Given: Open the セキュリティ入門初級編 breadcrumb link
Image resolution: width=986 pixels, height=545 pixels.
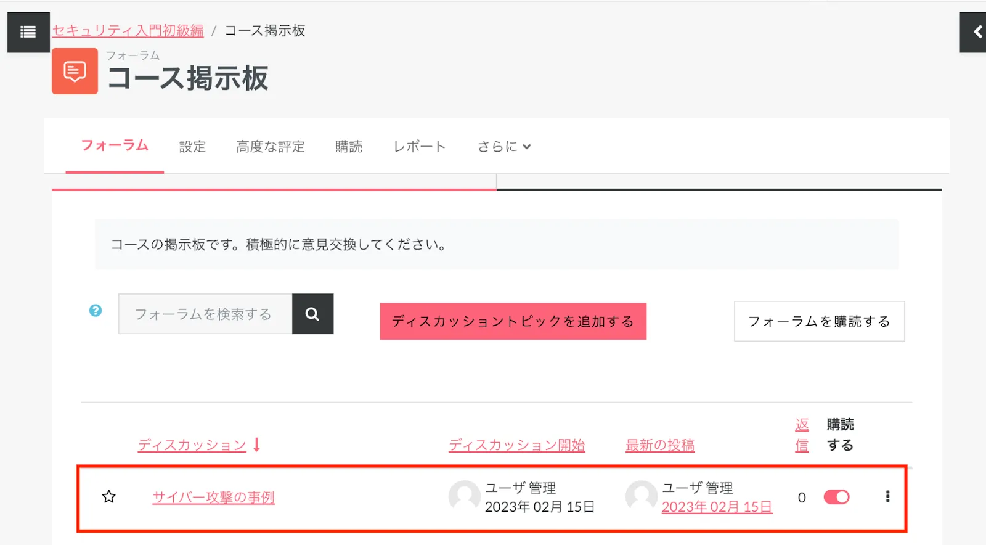Looking at the screenshot, I should tap(128, 31).
